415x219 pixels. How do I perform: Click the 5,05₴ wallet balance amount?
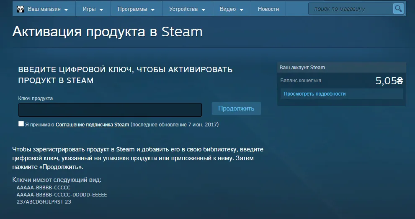click(x=389, y=81)
